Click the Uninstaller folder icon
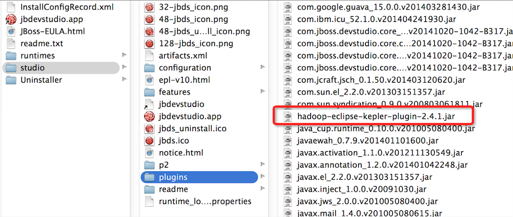 coord(11,80)
